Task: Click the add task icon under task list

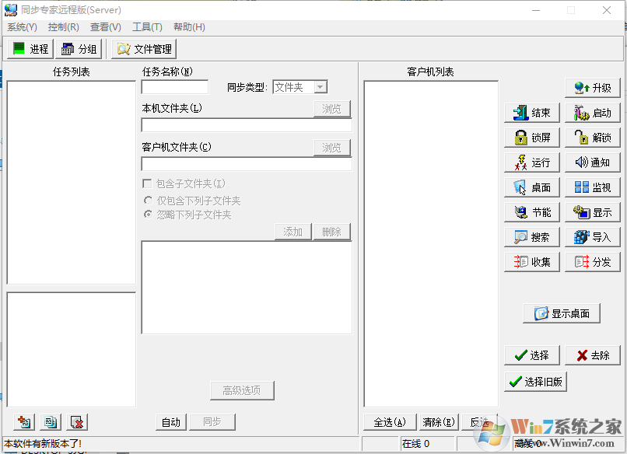Action: [x=24, y=422]
